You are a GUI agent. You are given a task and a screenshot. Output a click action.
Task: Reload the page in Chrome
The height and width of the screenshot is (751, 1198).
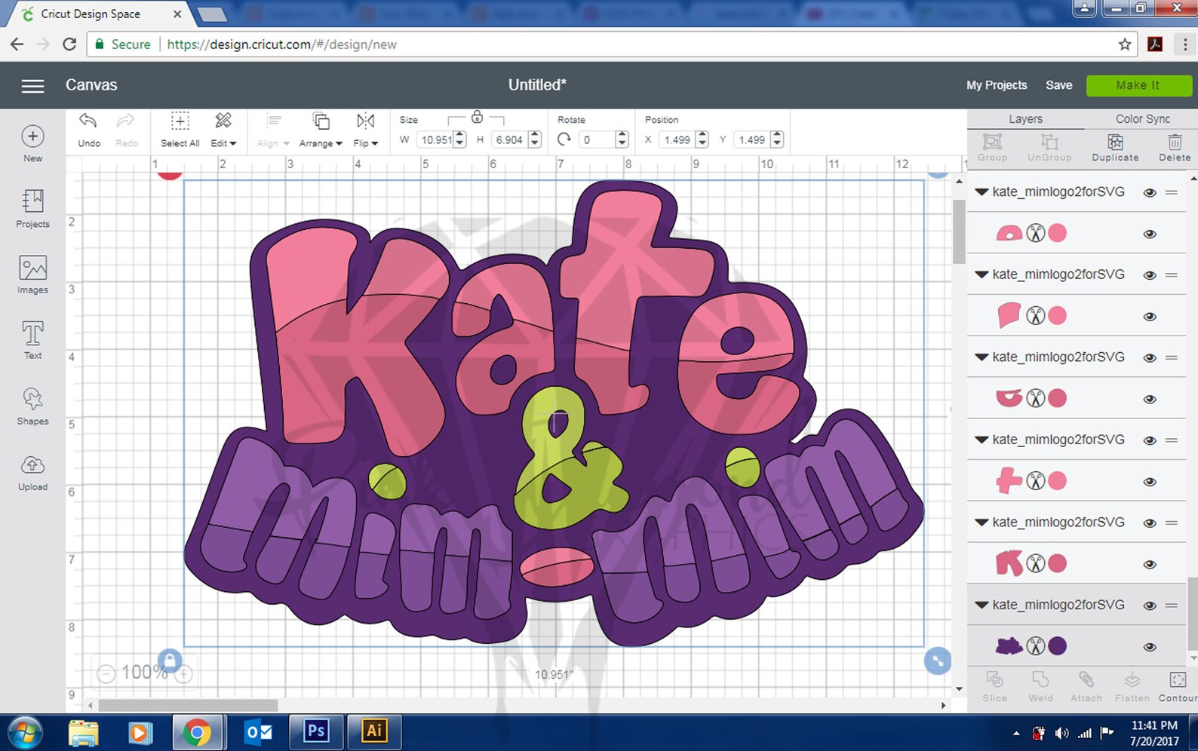point(69,44)
